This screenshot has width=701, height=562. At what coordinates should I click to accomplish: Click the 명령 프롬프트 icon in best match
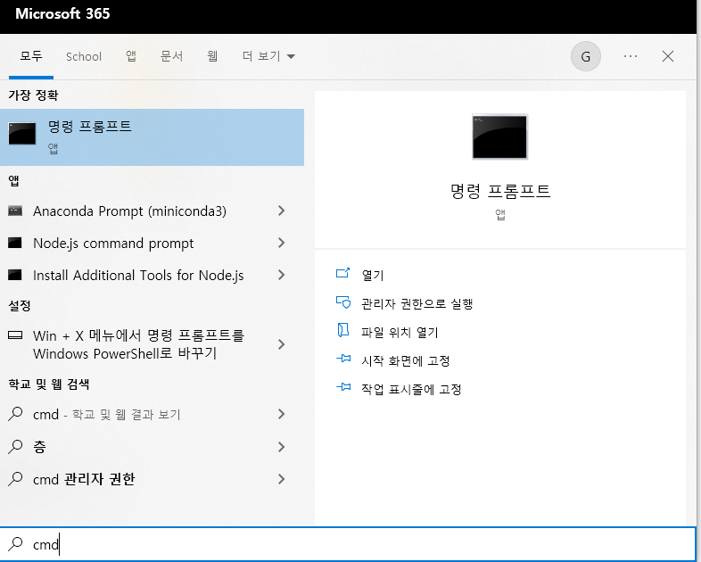pos(22,134)
